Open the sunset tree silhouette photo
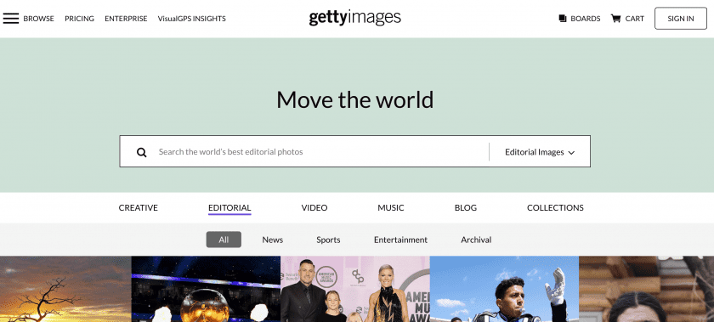The height and width of the screenshot is (322, 714). pos(65,289)
